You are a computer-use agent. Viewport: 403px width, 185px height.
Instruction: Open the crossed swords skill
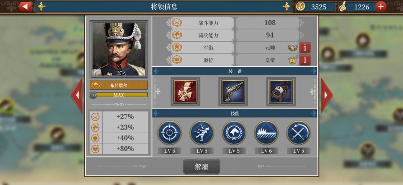click(x=299, y=133)
